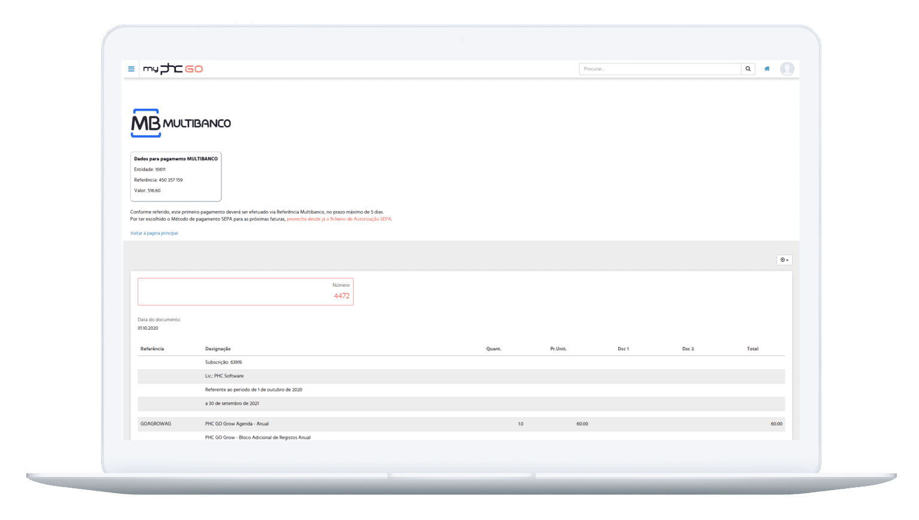Click the total 60.00 cell
This screenshot has width=919, height=520.
[777, 424]
